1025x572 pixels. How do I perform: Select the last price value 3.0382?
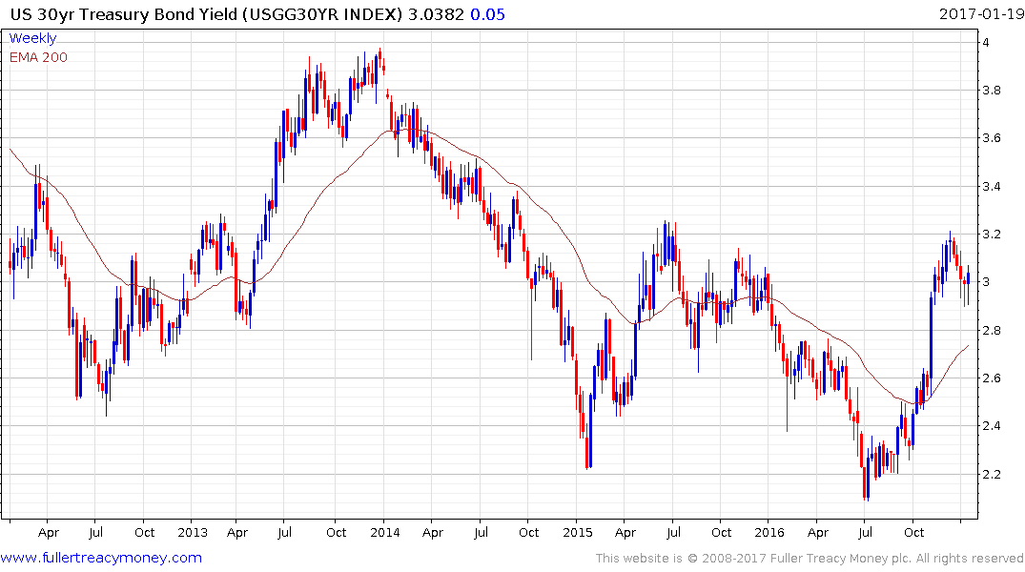tap(436, 14)
